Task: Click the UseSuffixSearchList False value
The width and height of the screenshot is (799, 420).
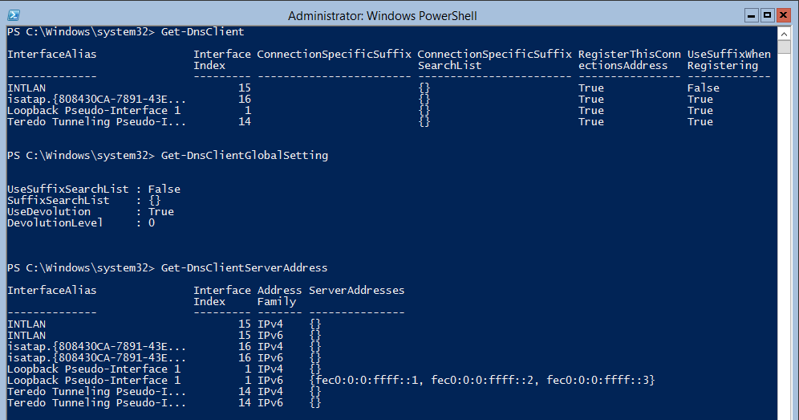Action: 164,190
